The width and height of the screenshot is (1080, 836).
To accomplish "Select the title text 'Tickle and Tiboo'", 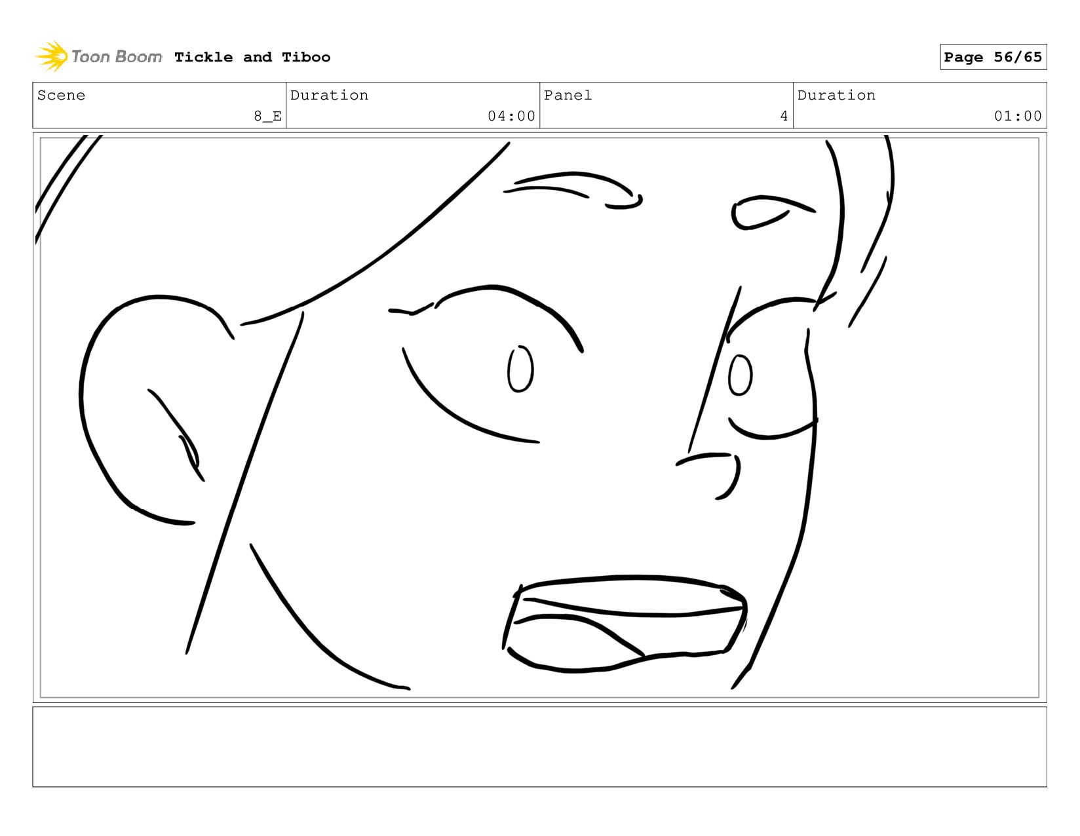I will 252,57.
